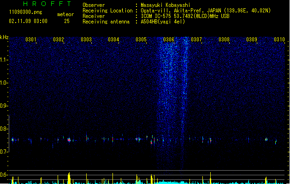
Task: Click the 0302 time marker
Action: (59, 40)
